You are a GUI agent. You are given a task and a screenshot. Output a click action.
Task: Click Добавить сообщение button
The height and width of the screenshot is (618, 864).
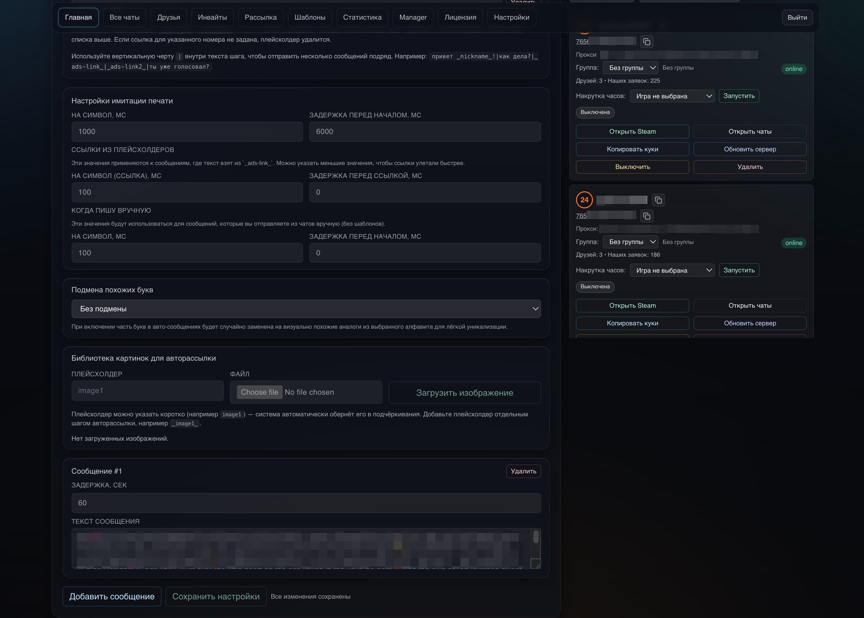112,596
